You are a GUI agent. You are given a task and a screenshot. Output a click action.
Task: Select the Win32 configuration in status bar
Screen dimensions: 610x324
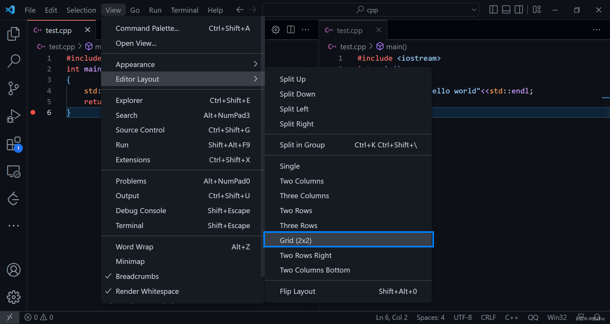coord(557,317)
